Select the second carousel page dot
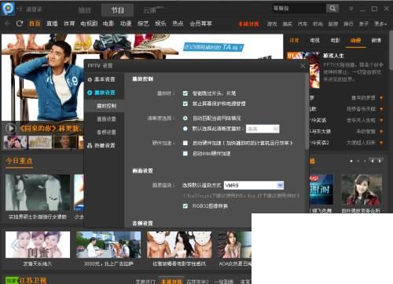Screen dimensions: 393x284 coord(358,161)
